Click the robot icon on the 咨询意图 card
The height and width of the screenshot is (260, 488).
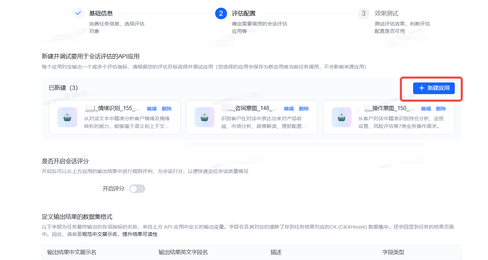[204, 117]
